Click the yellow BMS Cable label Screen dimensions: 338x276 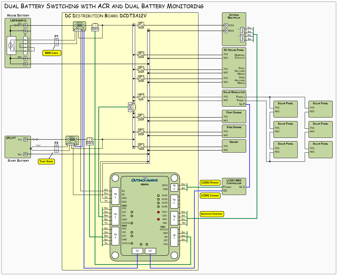point(52,53)
